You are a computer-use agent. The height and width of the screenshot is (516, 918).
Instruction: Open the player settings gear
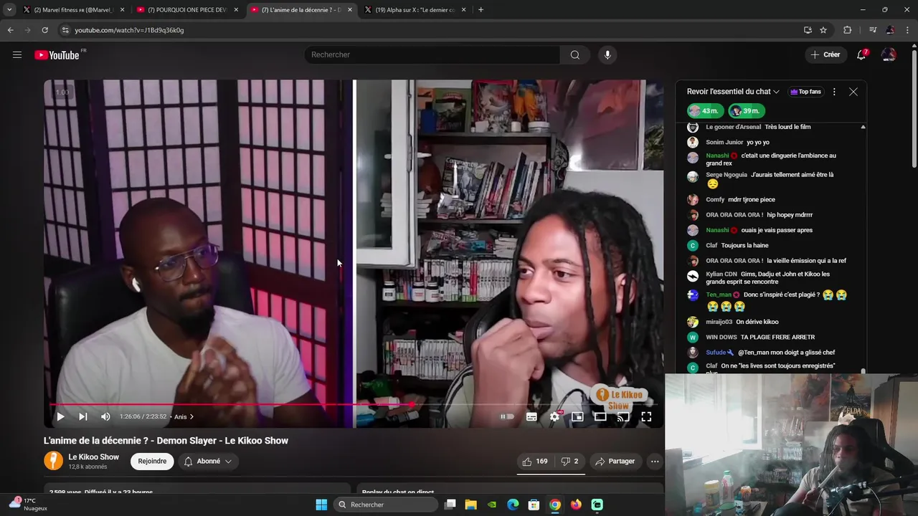click(x=554, y=416)
